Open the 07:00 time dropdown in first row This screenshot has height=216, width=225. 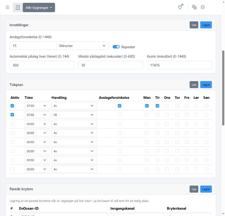[37, 106]
